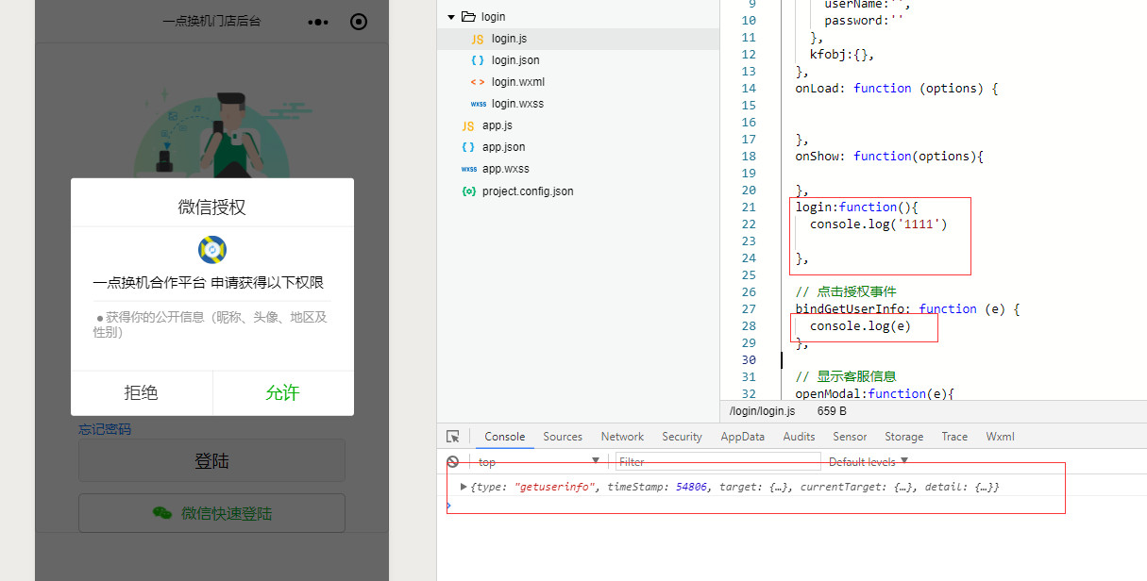Viewport: 1147px width, 581px height.
Task: Open the Trace tab
Action: (x=954, y=437)
